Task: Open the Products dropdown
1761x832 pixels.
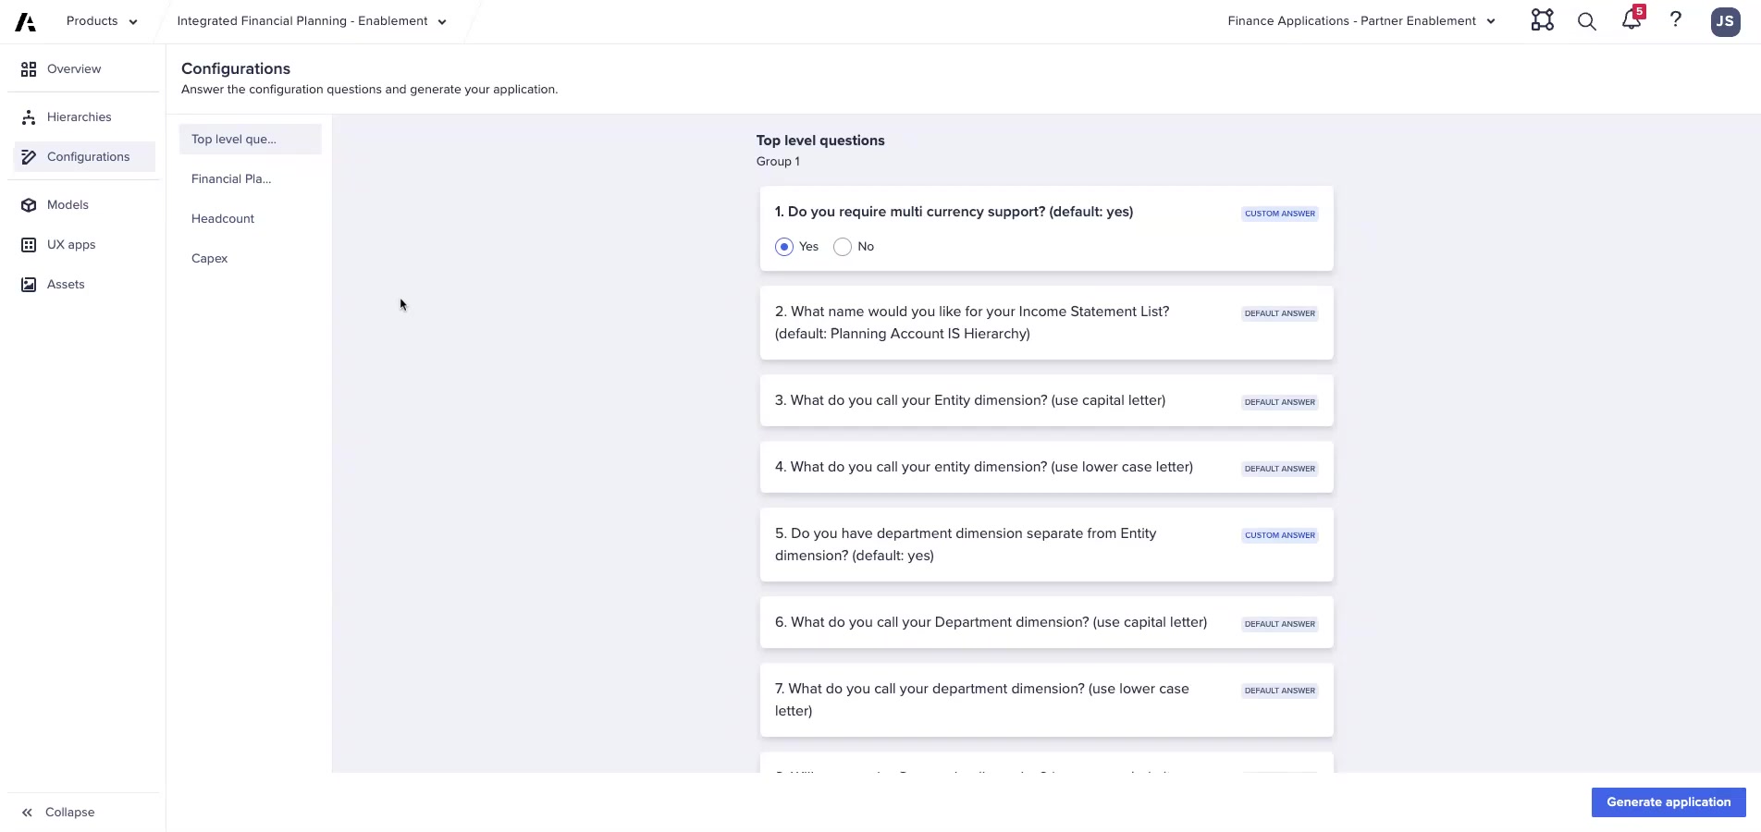Action: tap(100, 20)
